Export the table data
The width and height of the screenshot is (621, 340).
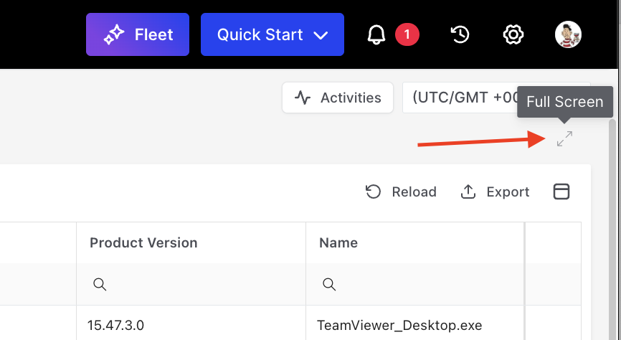pyautogui.click(x=495, y=192)
